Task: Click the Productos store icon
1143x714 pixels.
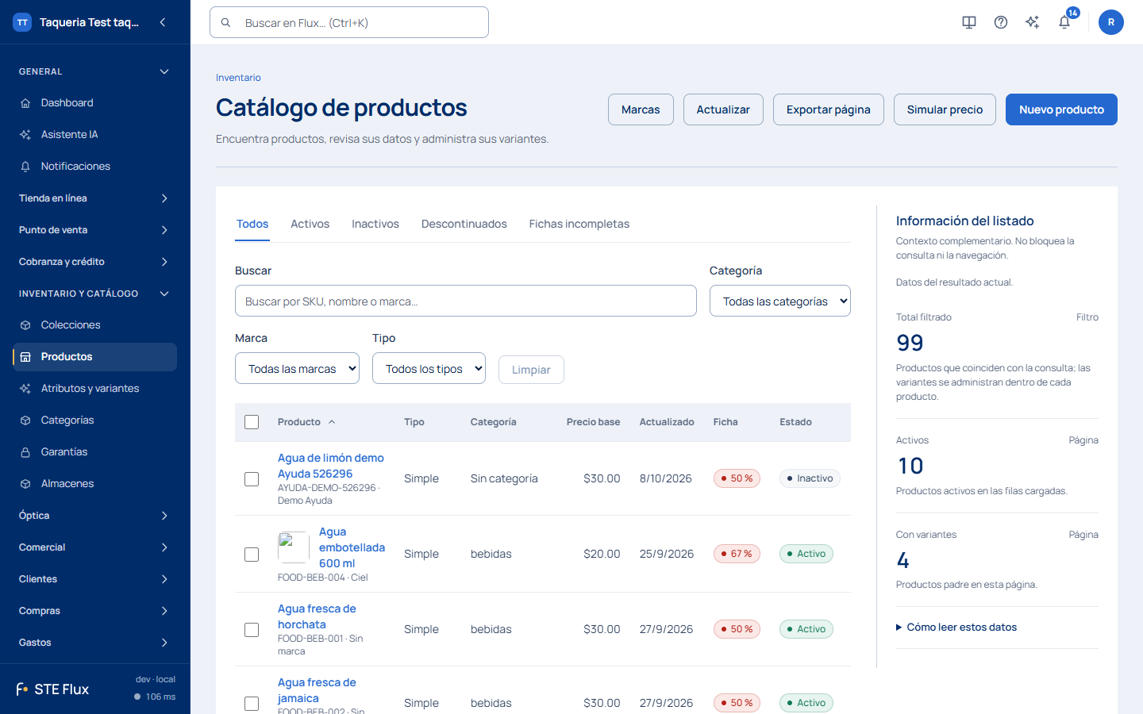Action: 25,357
